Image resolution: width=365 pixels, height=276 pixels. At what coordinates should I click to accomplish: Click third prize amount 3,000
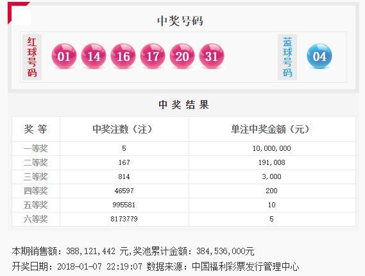click(x=271, y=177)
